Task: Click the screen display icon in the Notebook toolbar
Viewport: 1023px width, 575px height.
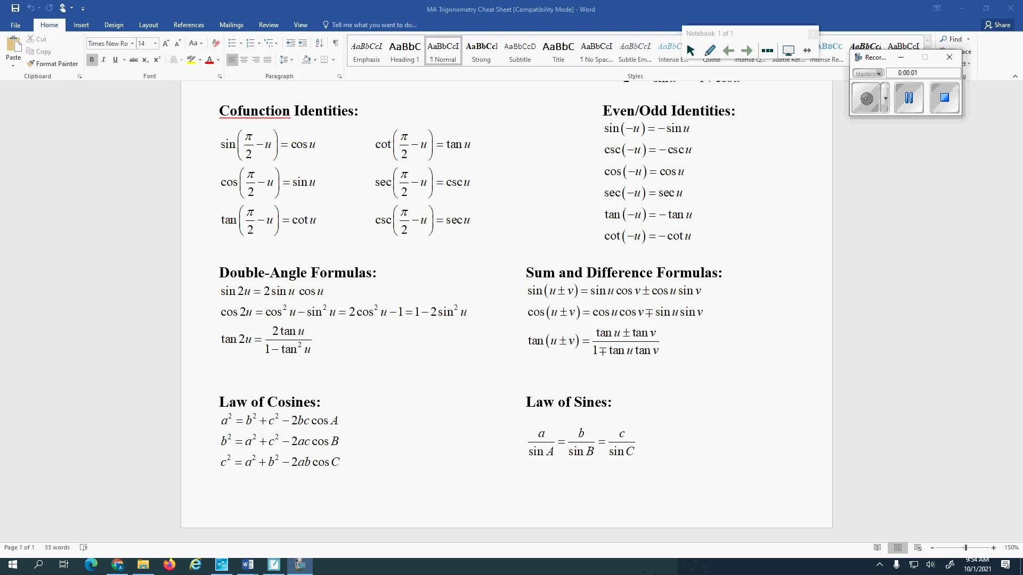Action: (x=789, y=51)
